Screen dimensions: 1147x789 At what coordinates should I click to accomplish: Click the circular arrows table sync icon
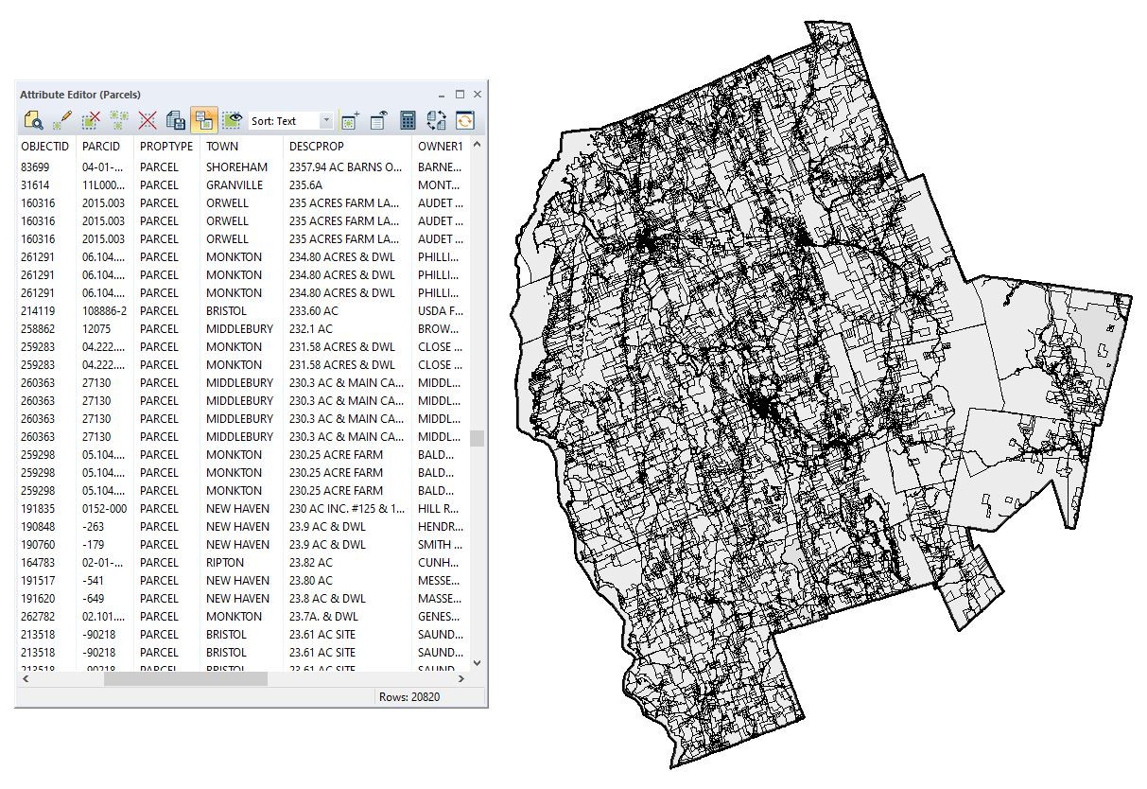(x=436, y=120)
